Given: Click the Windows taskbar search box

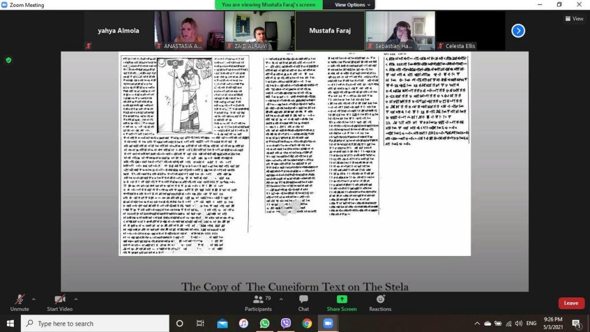Looking at the screenshot, I should [x=95, y=323].
